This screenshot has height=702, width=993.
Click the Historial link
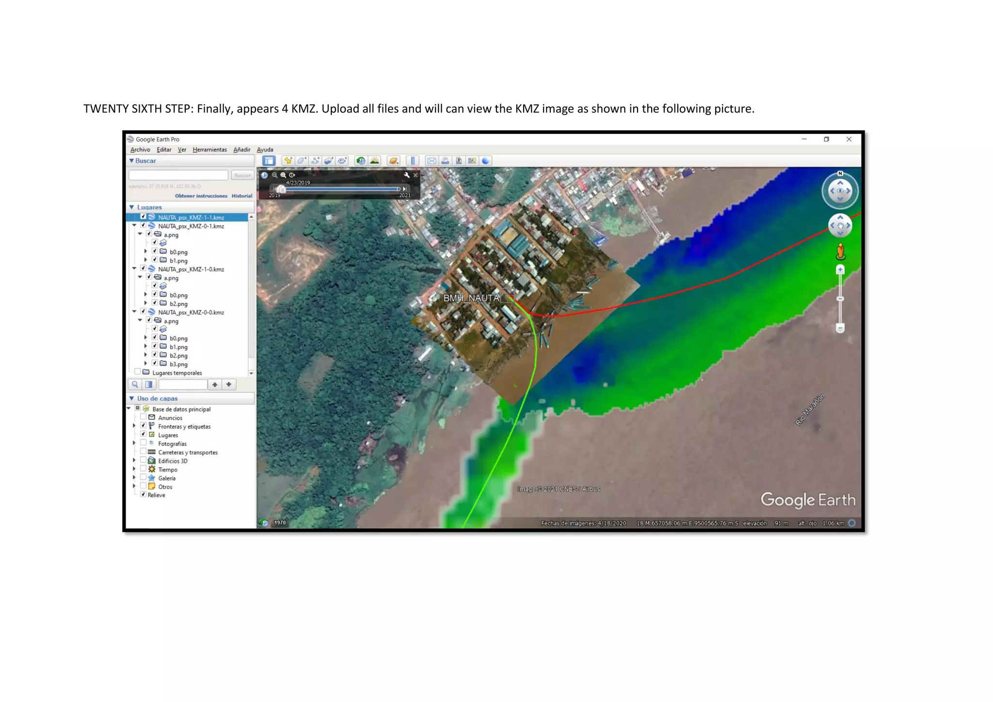241,196
